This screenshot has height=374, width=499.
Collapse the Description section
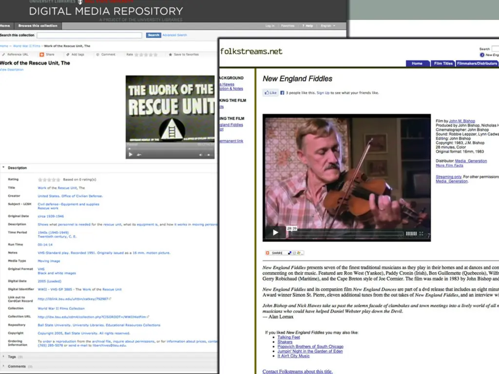click(x=3, y=168)
